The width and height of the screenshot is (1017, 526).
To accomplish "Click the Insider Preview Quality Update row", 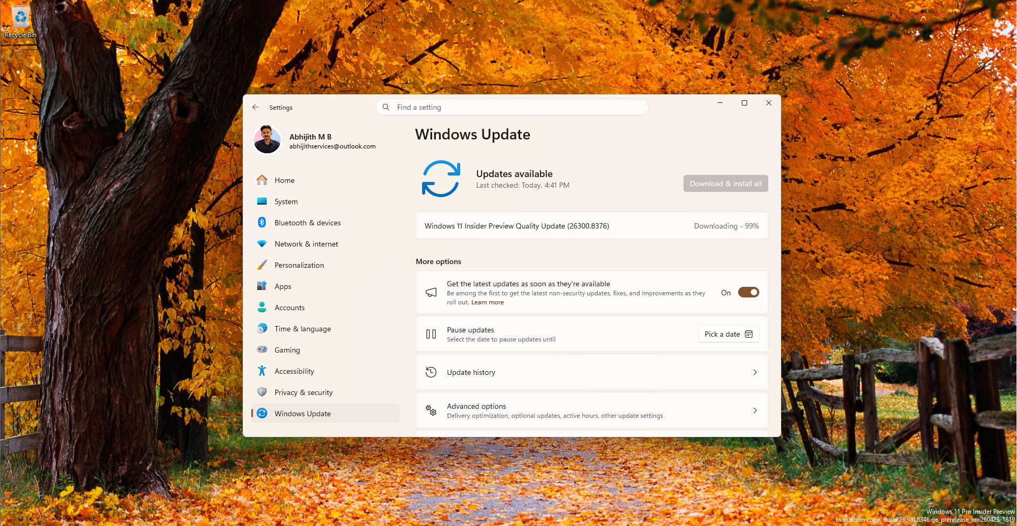I will coord(592,226).
